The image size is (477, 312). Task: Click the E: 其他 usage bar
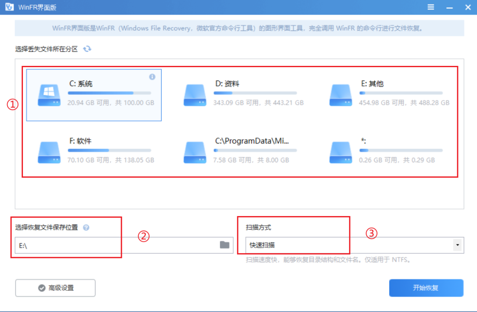click(x=401, y=93)
